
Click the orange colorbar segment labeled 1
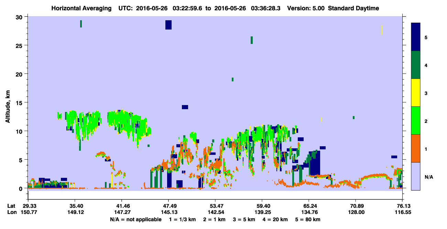pos(416,148)
